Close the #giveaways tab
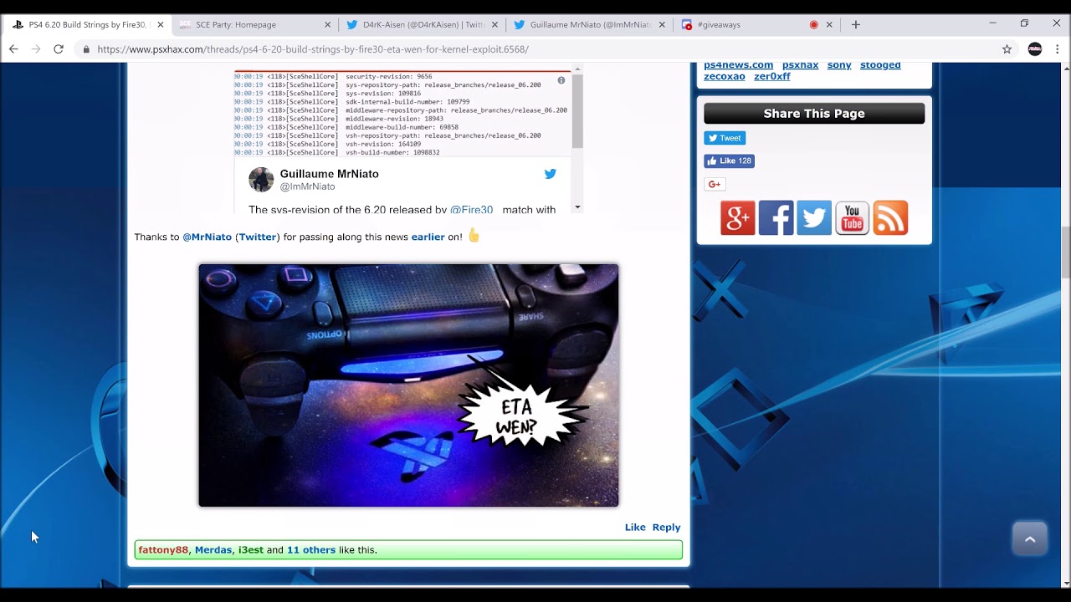 [x=829, y=25]
